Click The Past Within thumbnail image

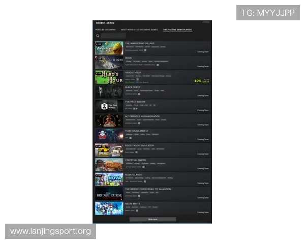109,106
